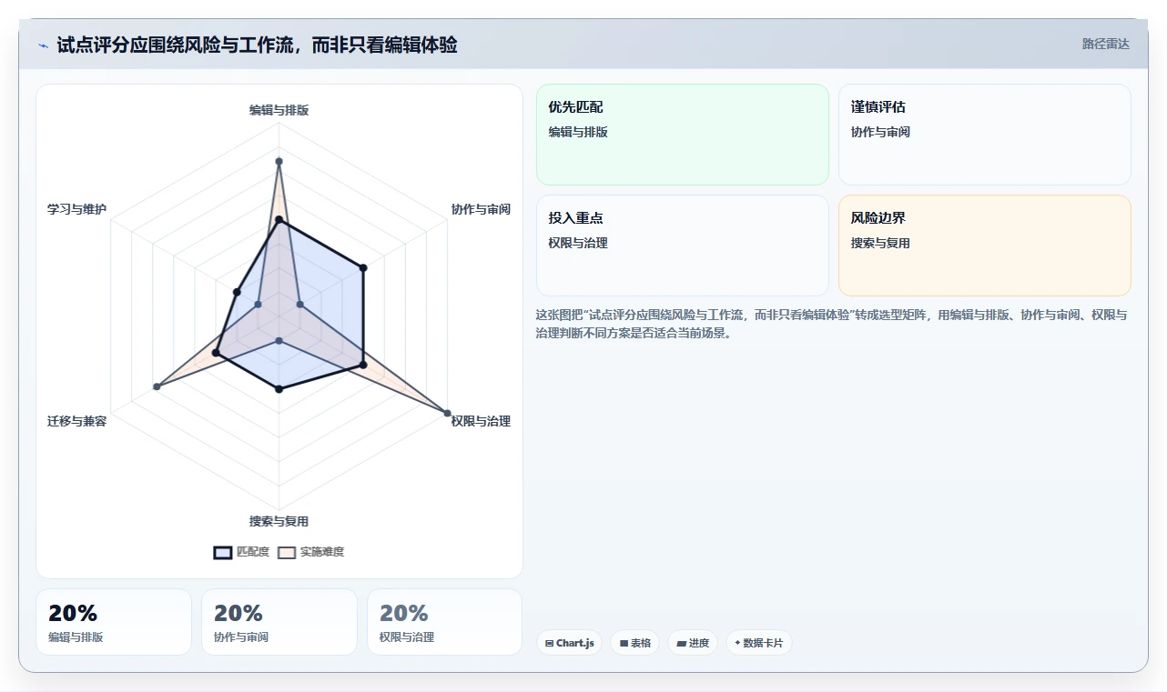
Task: Select the 风险边界 card
Action: click(985, 246)
